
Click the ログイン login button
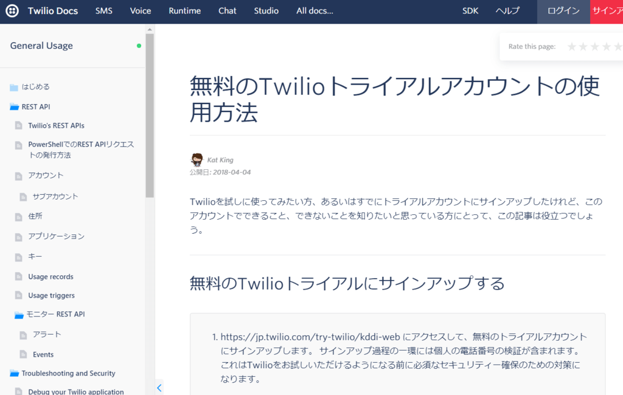pyautogui.click(x=563, y=12)
